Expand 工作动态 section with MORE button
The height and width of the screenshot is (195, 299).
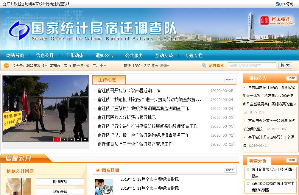tap(230, 80)
